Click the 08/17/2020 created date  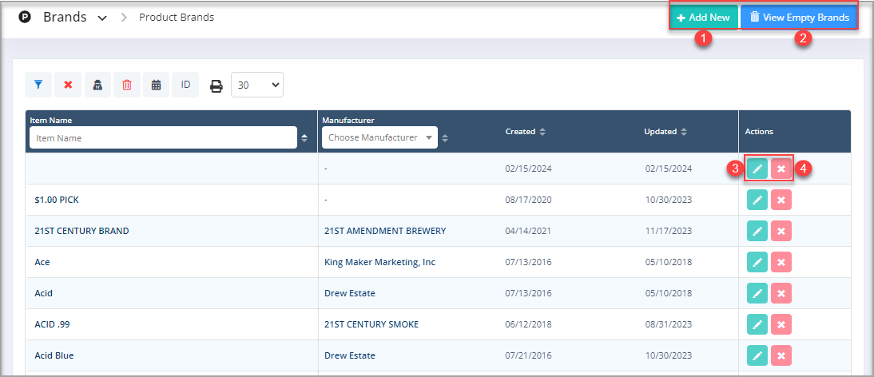528,200
